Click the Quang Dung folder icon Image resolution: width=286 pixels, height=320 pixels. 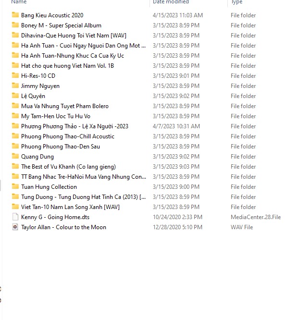point(15,156)
